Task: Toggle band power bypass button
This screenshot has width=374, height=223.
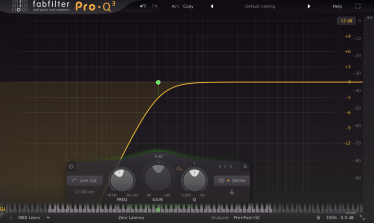Action: coord(71,167)
